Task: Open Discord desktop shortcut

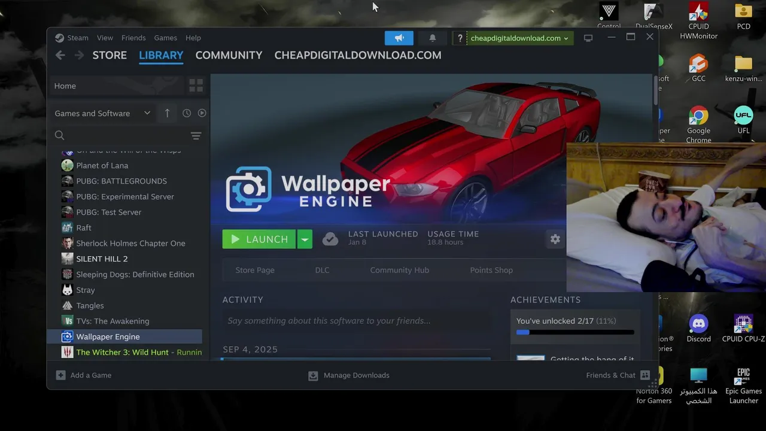Action: pyautogui.click(x=698, y=329)
